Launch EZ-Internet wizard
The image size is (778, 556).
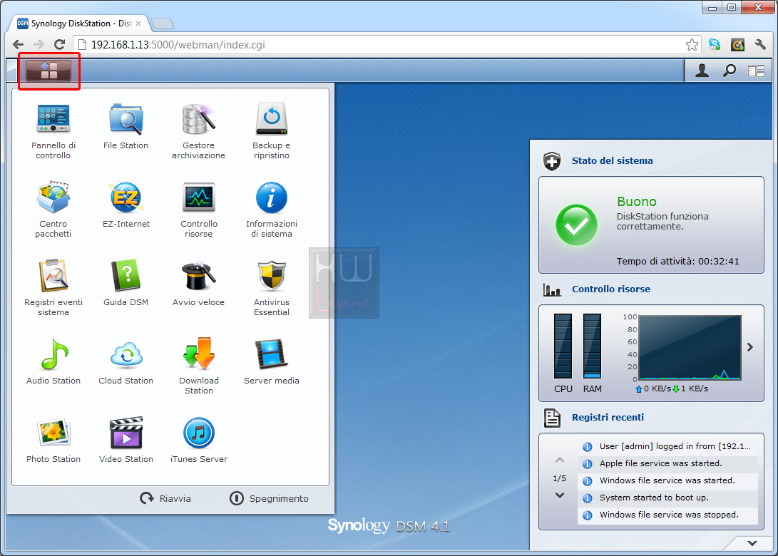(x=126, y=205)
